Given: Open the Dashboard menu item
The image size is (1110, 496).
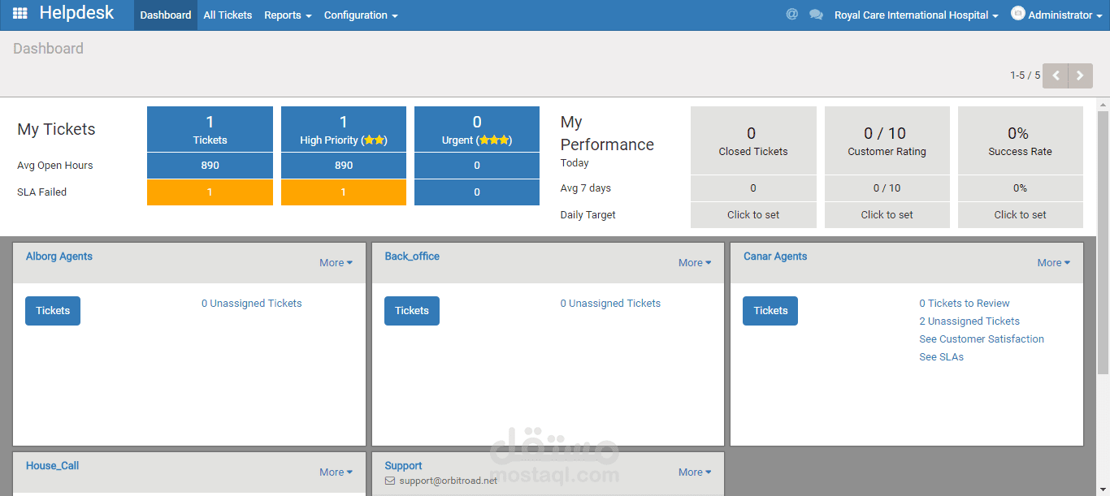Looking at the screenshot, I should (x=166, y=15).
